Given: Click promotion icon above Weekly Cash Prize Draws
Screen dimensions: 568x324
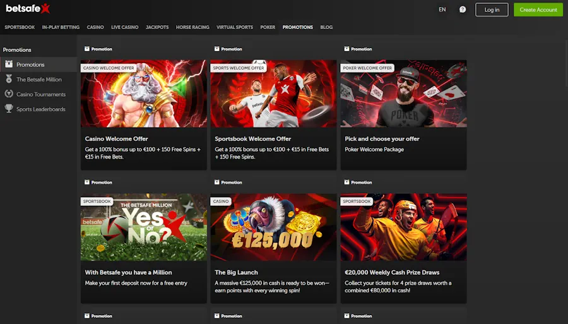Looking at the screenshot, I should click(346, 182).
